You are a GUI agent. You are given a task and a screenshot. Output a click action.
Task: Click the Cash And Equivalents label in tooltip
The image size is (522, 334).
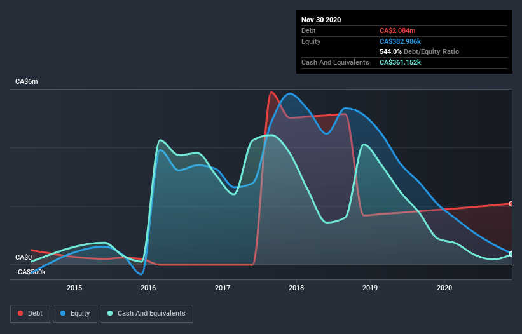(335, 62)
